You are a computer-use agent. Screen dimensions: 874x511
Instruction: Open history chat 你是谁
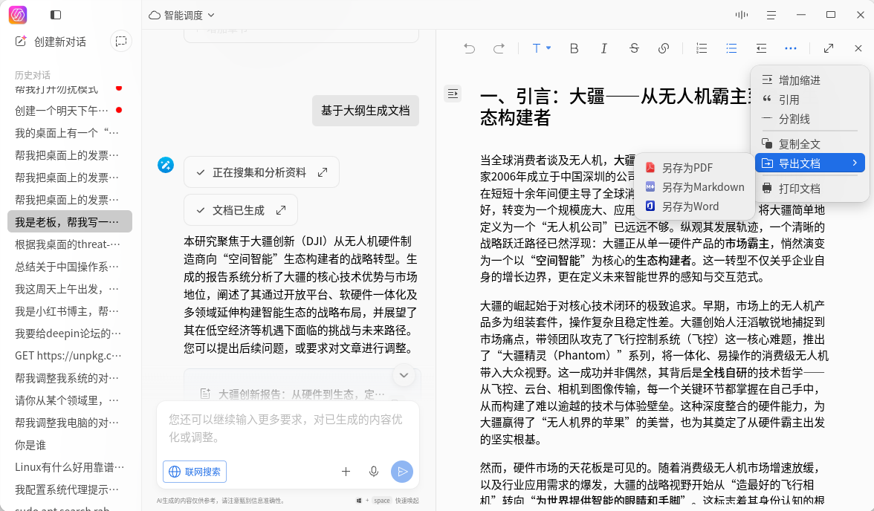[70, 445]
